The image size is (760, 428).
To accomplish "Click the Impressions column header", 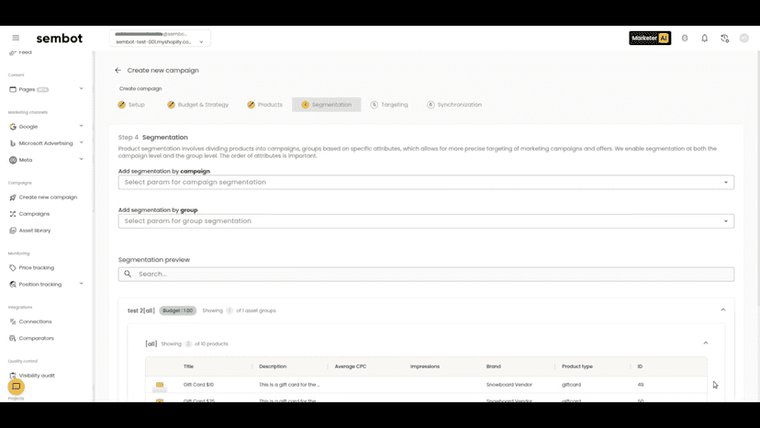I will 425,366.
